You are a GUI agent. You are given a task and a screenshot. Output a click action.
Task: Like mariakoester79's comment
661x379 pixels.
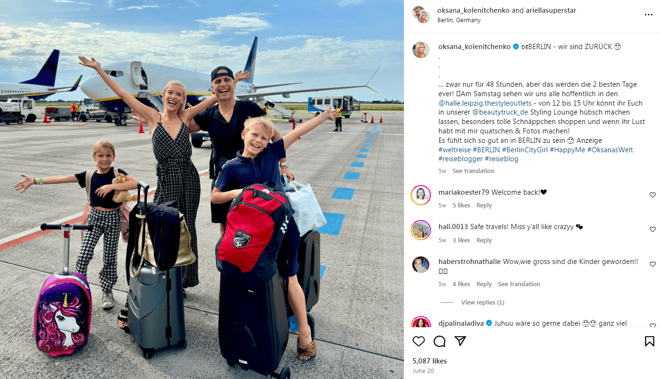653,195
